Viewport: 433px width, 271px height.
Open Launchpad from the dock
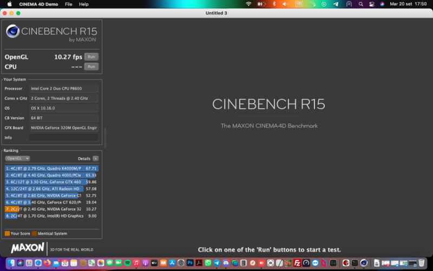pyautogui.click(x=29, y=263)
